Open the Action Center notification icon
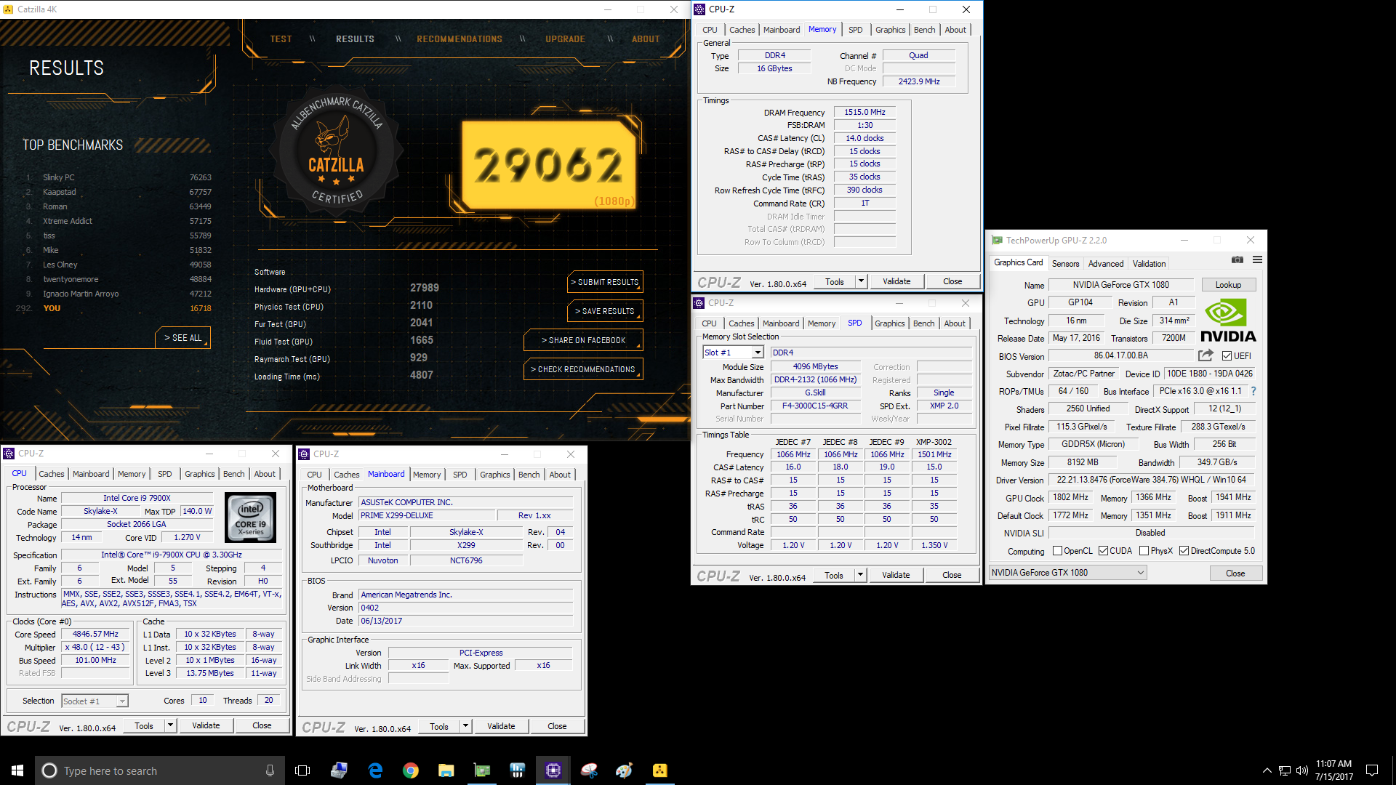The width and height of the screenshot is (1396, 785). point(1372,770)
